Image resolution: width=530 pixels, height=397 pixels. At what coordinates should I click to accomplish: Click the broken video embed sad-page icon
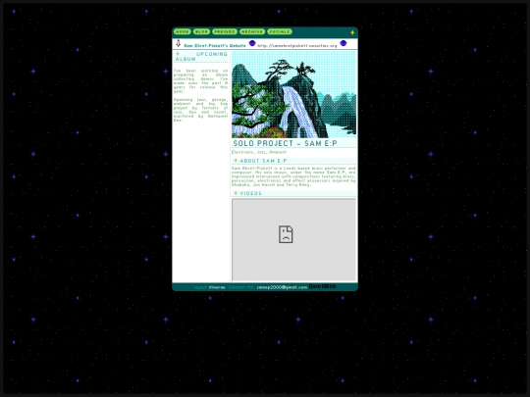pos(286,234)
